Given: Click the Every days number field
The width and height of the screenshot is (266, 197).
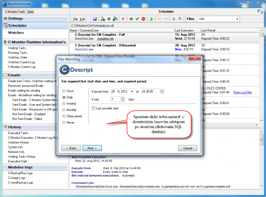Looking at the screenshot, I should pos(116,100).
